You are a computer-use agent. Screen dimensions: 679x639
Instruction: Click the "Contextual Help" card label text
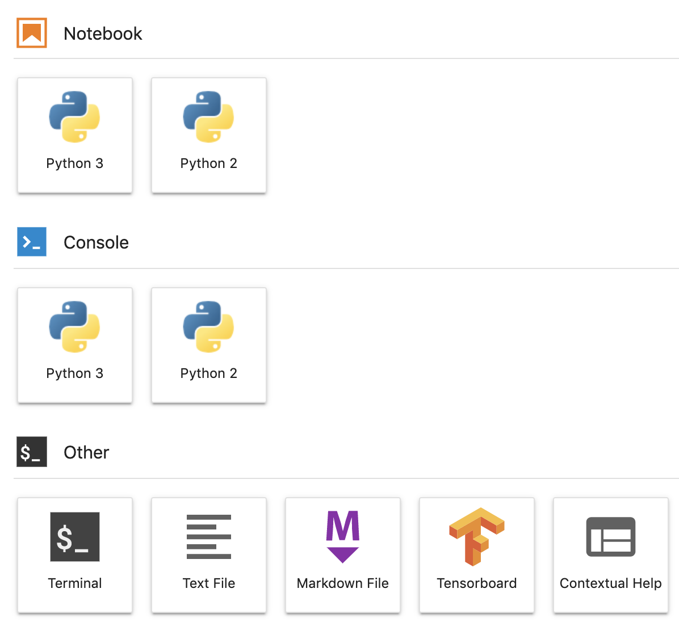tap(610, 583)
